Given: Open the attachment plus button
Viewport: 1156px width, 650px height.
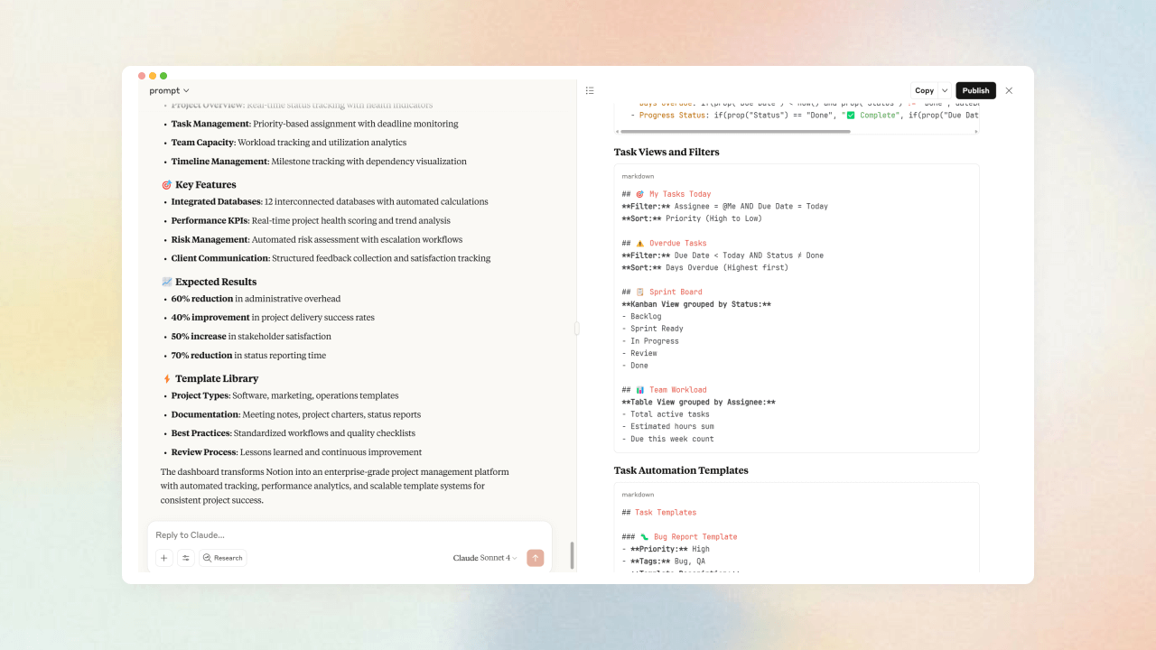Looking at the screenshot, I should [x=164, y=558].
